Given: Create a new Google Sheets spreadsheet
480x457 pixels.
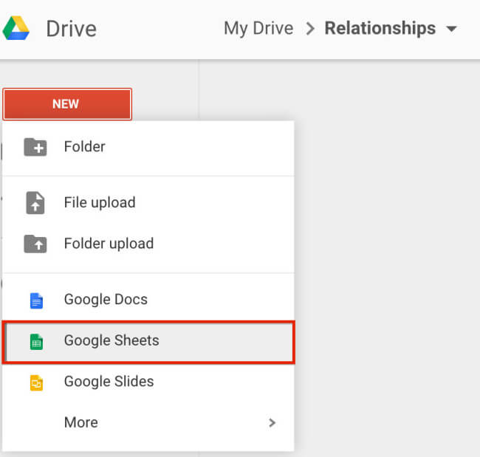Looking at the screenshot, I should (x=148, y=342).
